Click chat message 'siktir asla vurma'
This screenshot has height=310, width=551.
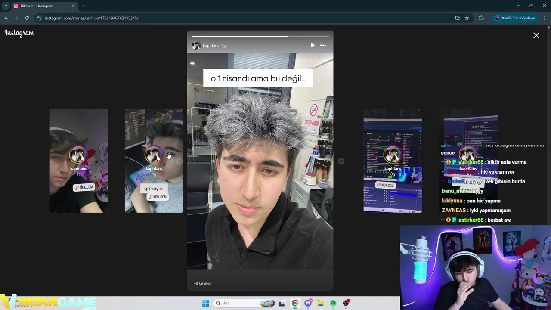[507, 162]
